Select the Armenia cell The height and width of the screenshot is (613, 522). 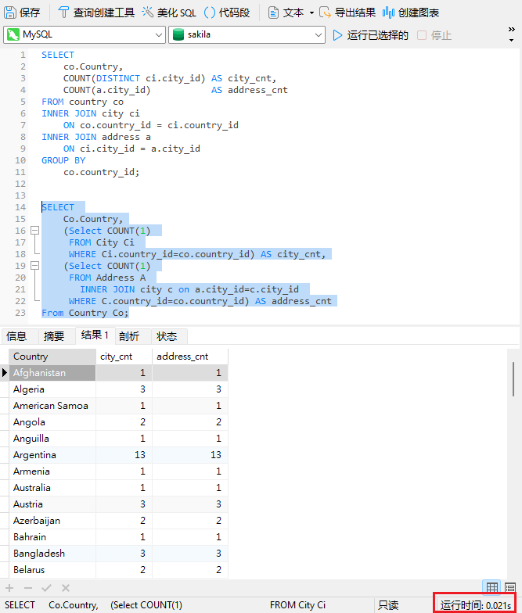(x=52, y=471)
